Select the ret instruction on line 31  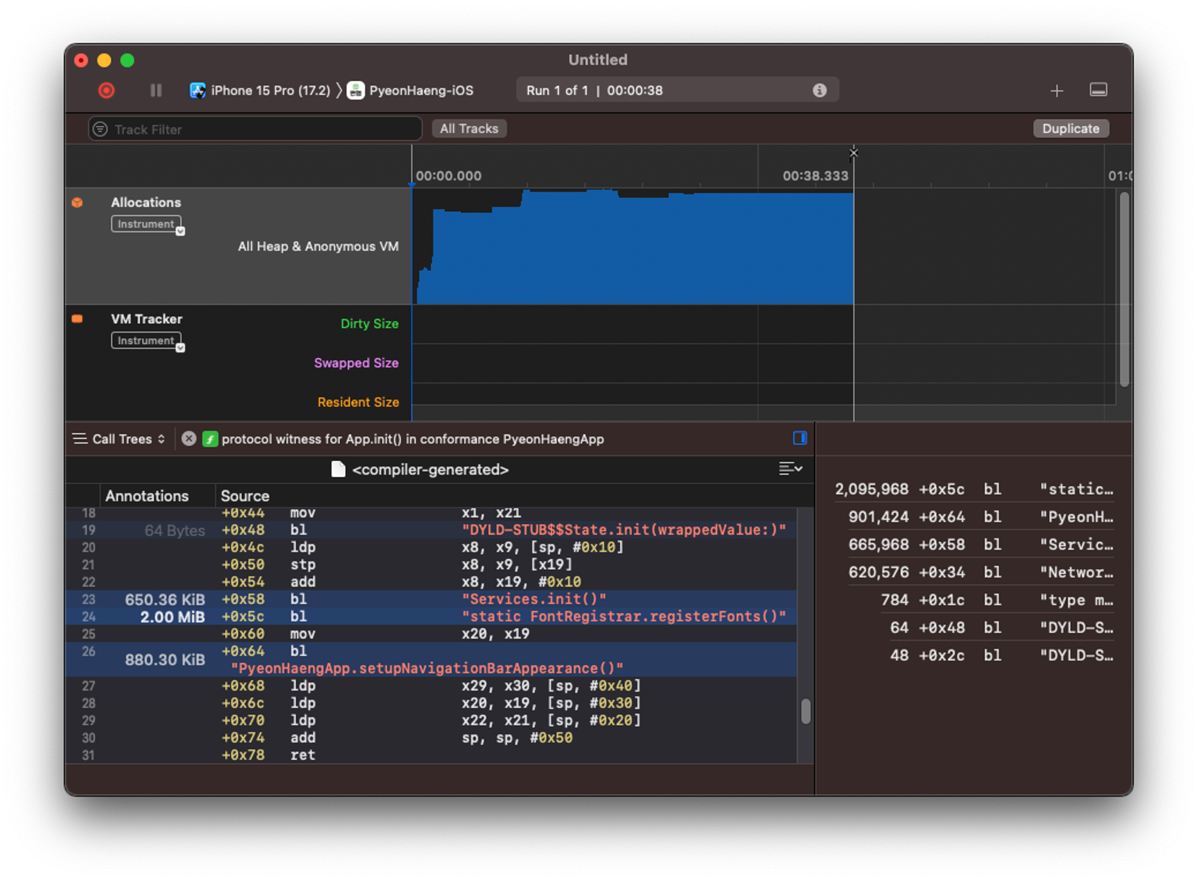(x=431, y=755)
